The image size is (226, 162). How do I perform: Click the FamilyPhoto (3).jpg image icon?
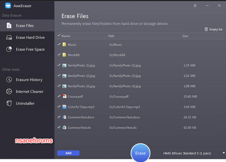(64, 86)
